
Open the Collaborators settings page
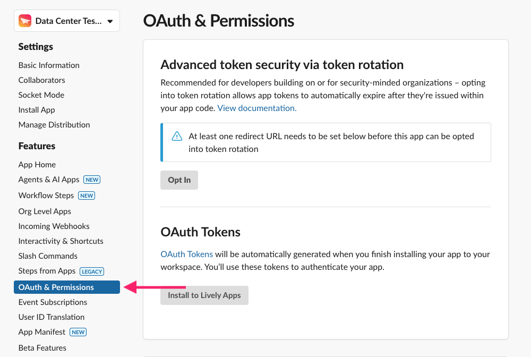click(41, 80)
